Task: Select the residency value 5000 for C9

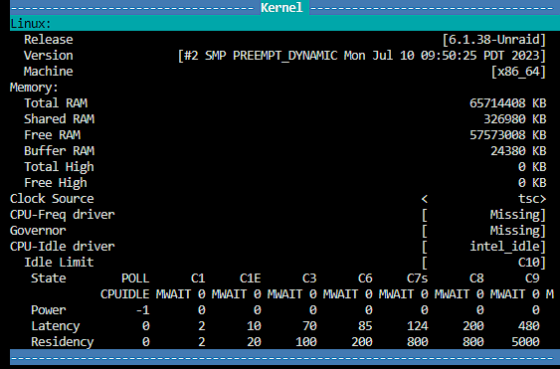Action: tap(525, 342)
